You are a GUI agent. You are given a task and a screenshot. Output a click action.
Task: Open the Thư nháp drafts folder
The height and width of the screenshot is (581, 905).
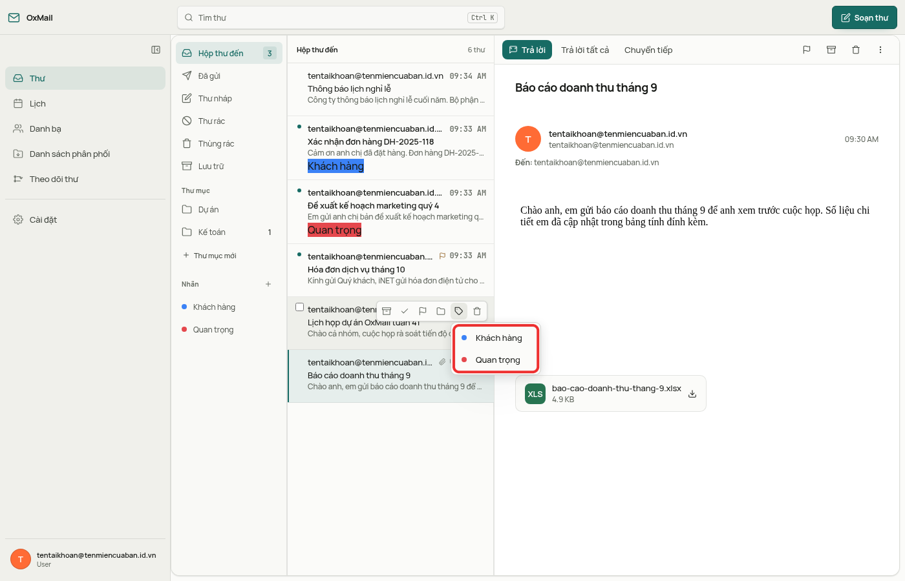[229, 99]
